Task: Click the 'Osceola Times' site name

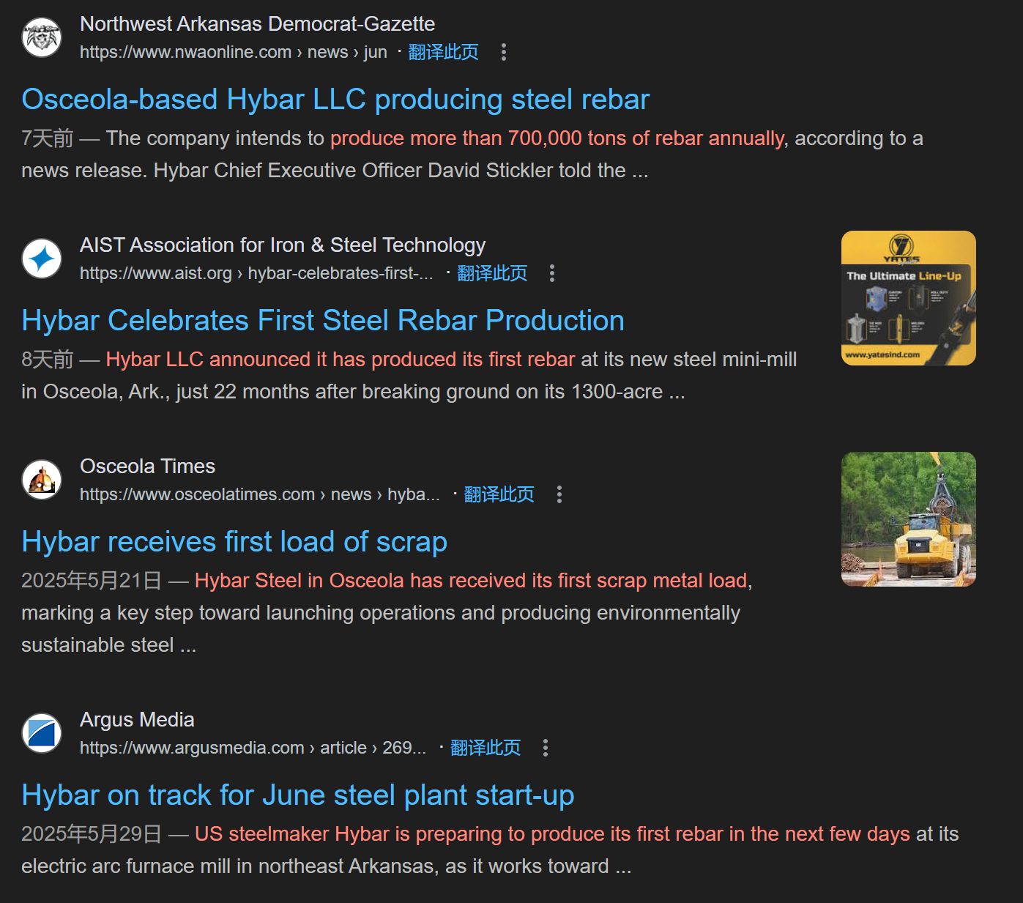Action: (147, 467)
